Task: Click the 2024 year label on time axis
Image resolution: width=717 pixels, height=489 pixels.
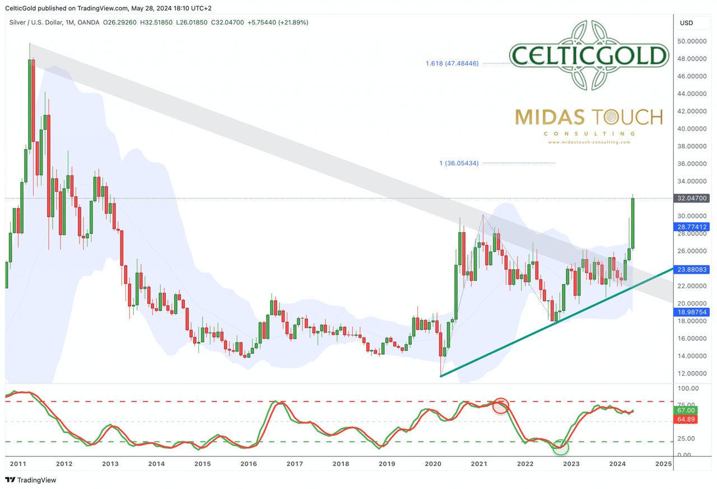Action: tap(617, 464)
